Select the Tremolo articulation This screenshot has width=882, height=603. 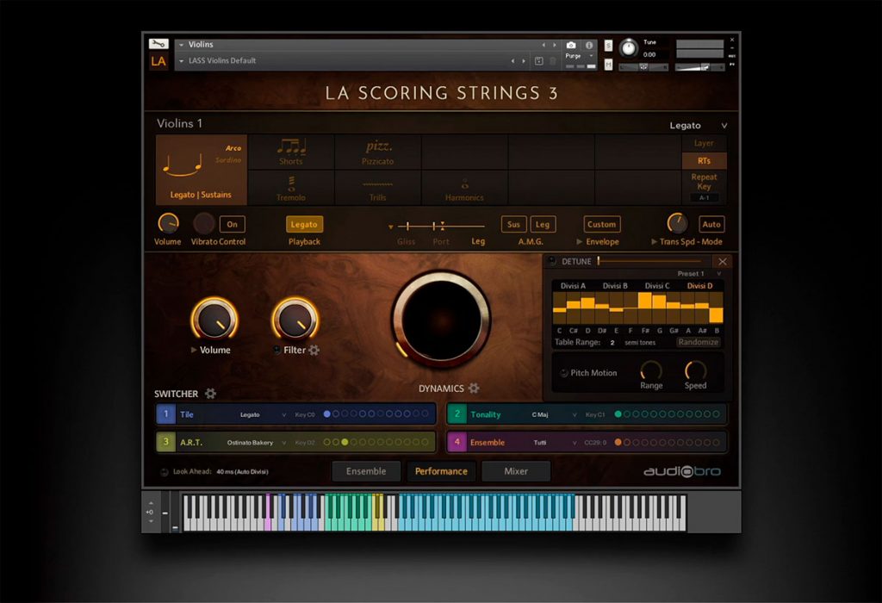tap(291, 188)
